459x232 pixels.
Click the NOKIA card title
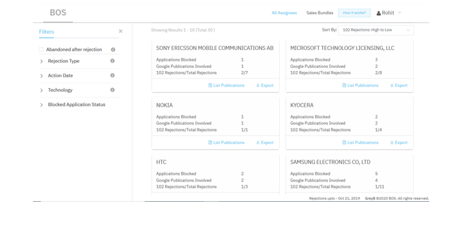pyautogui.click(x=165, y=105)
